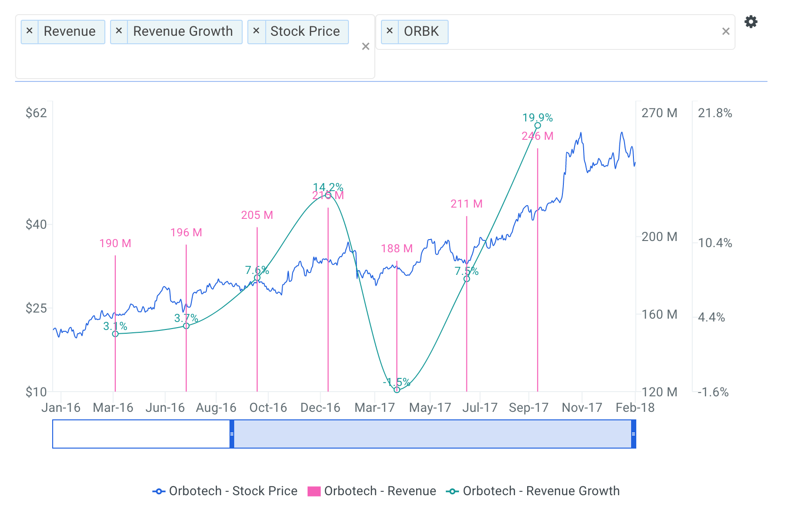Clear all tickers in company field
The height and width of the screenshot is (514, 791).
click(x=726, y=32)
